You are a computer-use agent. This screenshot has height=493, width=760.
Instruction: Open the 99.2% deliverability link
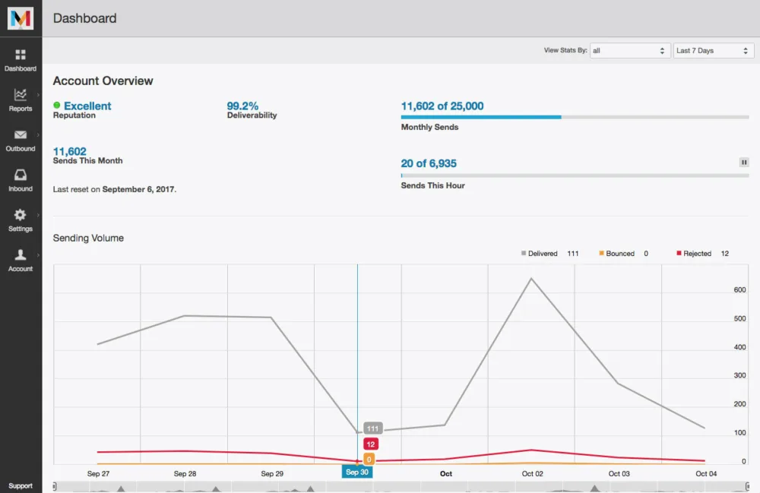coord(242,106)
